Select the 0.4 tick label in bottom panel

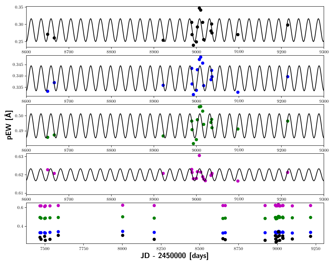(20, 226)
